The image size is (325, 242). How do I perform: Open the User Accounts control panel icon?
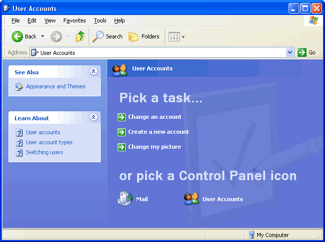pos(191,199)
